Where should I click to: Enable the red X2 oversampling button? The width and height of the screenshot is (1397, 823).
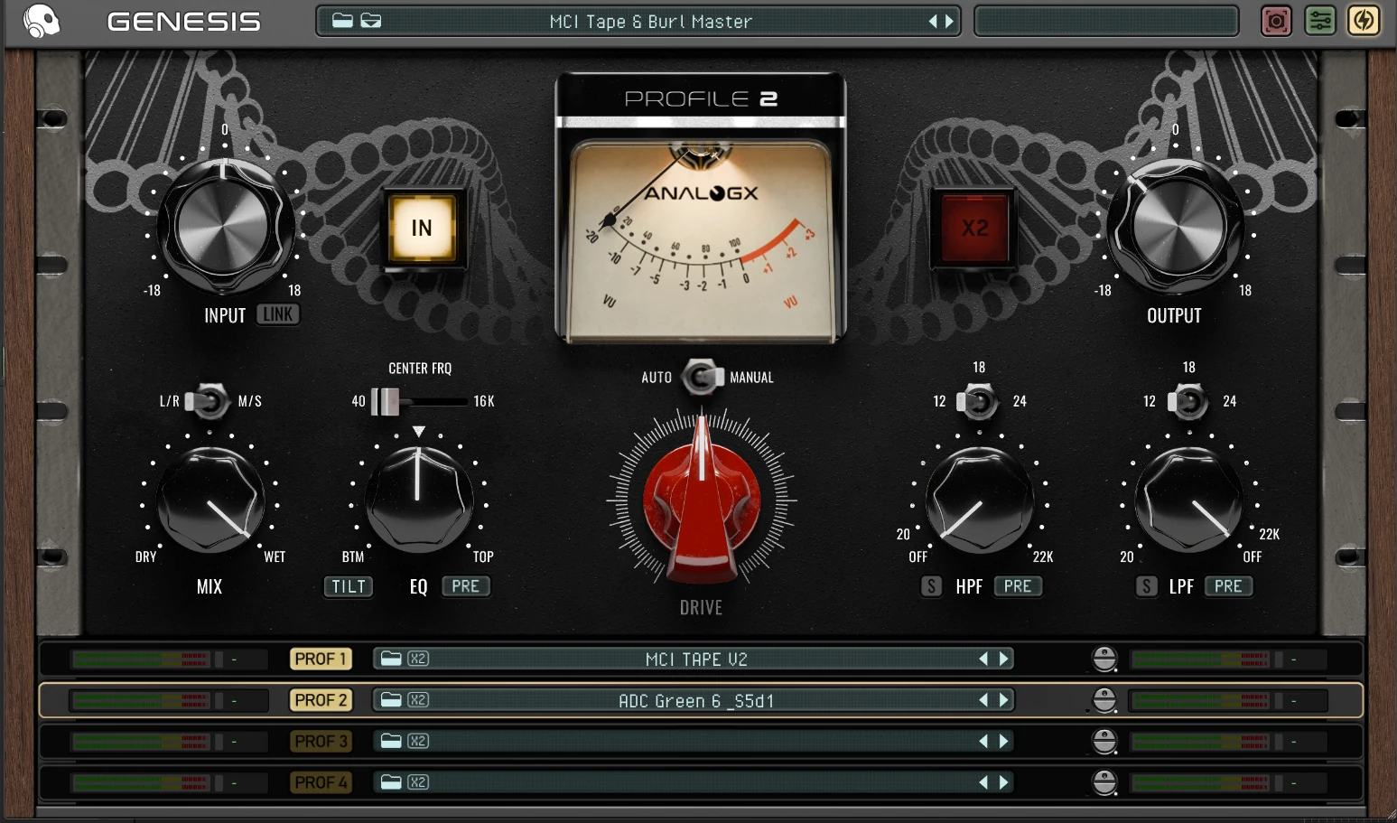(x=974, y=228)
